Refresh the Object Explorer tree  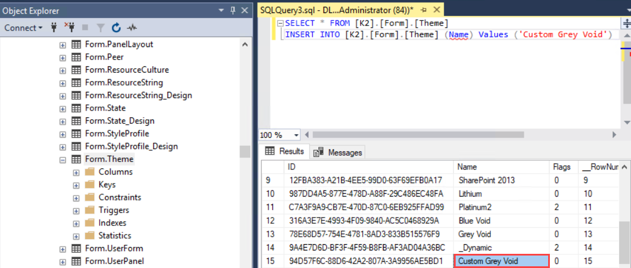116,28
